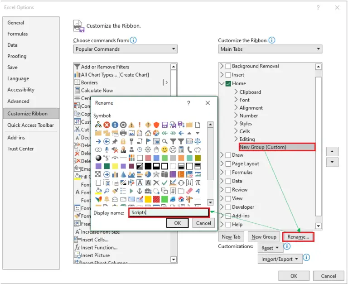This screenshot has width=348, height=284.
Task: Tick the Draw tab checkbox
Action: (228, 155)
